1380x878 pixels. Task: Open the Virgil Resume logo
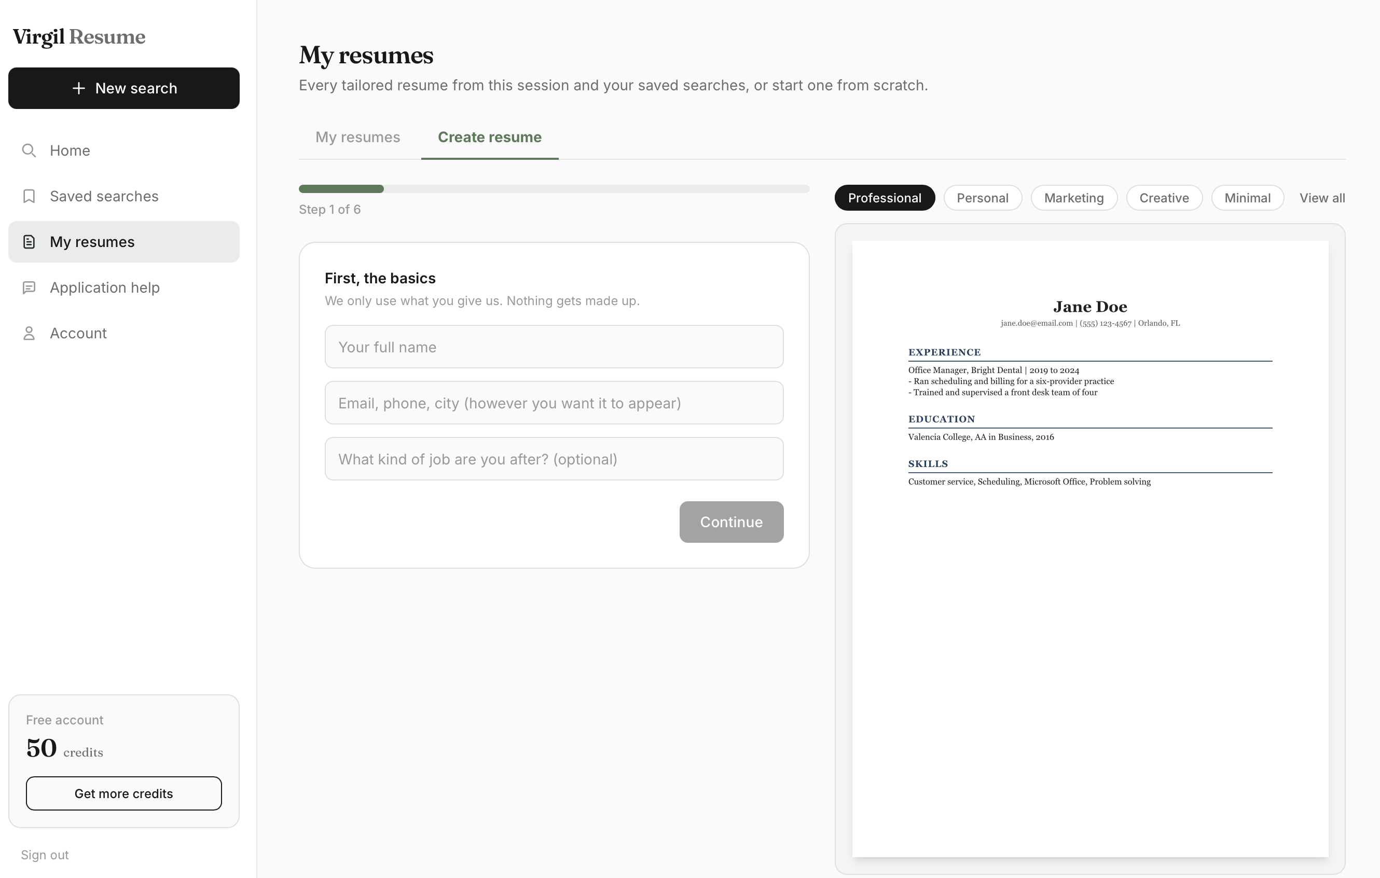pyautogui.click(x=79, y=37)
